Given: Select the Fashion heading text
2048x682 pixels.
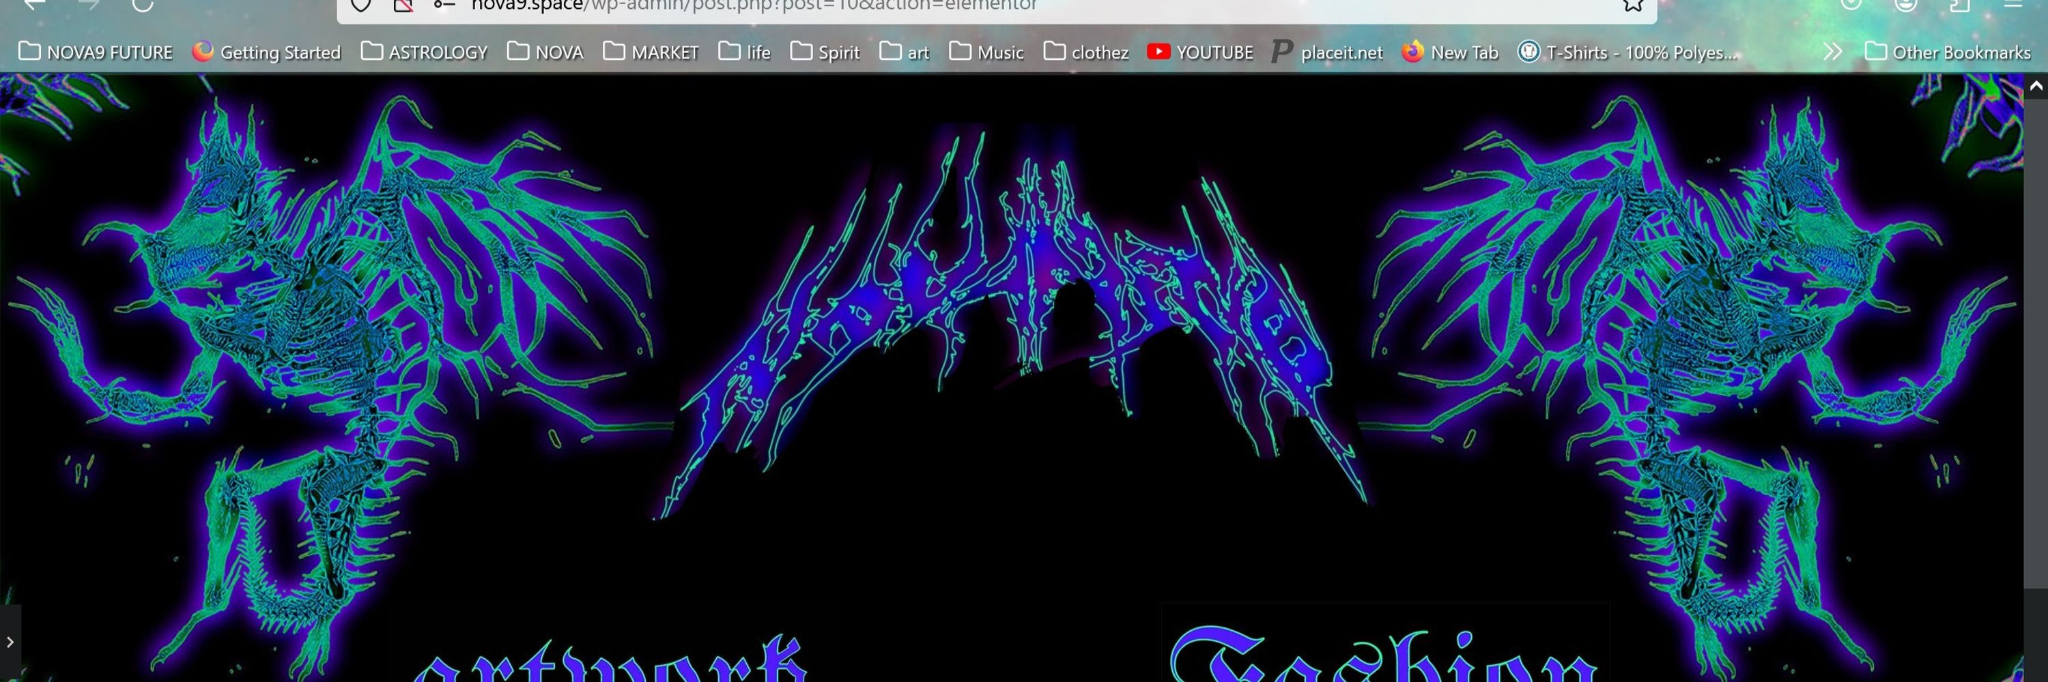Looking at the screenshot, I should coord(1383,653).
